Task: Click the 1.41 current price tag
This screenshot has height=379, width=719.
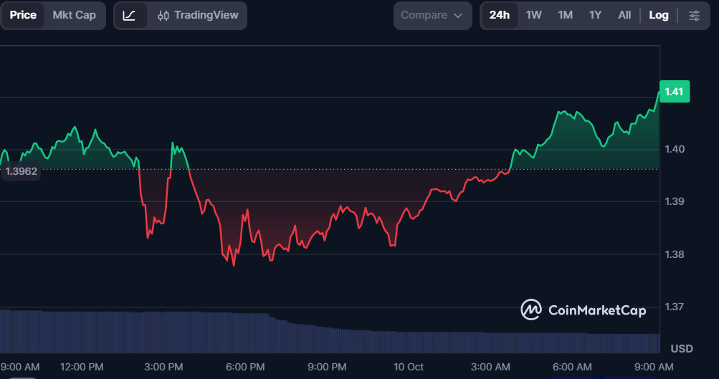Action: point(674,92)
